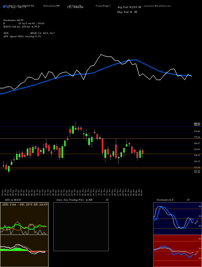This screenshot has height=267, width=202.
Task: Click the 'ADX: 1.64 +DY: 23.9 -DY: 24.69' header
Action: (x=25, y=204)
